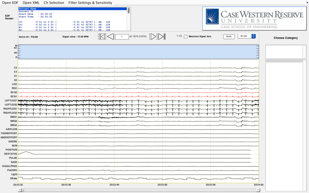This screenshot has height=193, width=309.
Task: Open the 30 sec epoch duration dropdown
Action: click(x=245, y=36)
